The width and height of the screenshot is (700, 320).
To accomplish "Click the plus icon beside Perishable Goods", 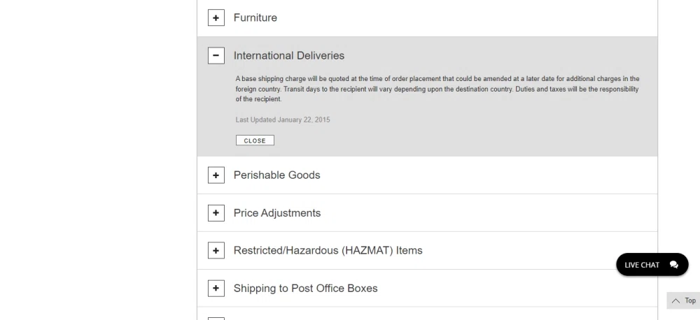I will click(216, 175).
